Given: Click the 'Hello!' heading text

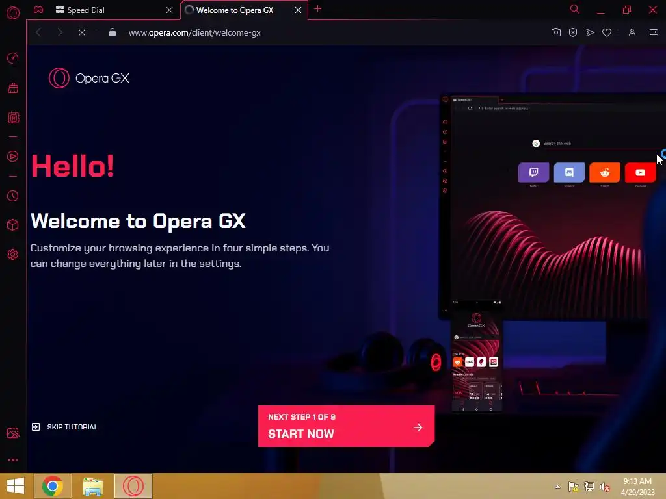Looking at the screenshot, I should pyautogui.click(x=73, y=166).
